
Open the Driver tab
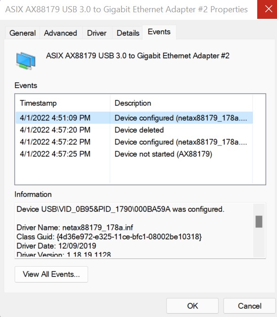click(97, 33)
